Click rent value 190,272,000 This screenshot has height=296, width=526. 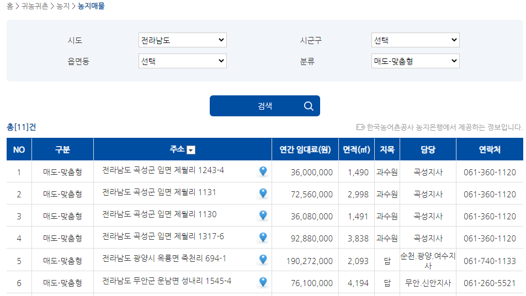click(x=309, y=261)
